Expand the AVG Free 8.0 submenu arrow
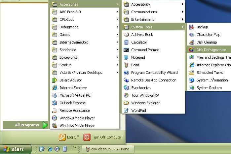Image resolution: width=231 pixels, height=154 pixels. tap(117, 12)
